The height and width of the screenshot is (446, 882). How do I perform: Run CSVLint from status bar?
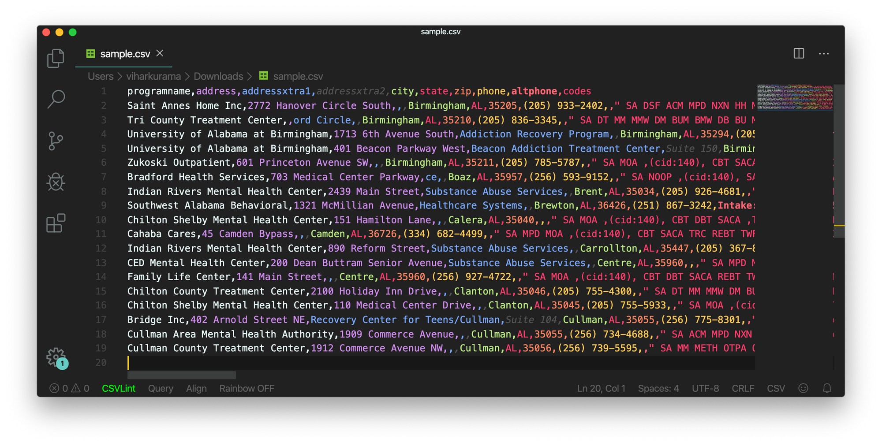tap(119, 388)
